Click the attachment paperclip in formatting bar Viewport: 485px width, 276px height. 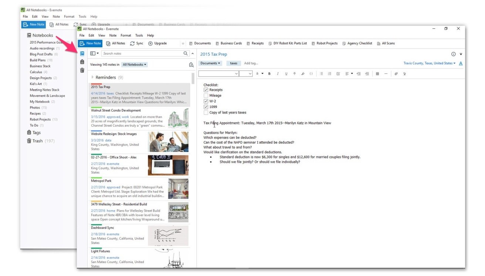click(396, 74)
